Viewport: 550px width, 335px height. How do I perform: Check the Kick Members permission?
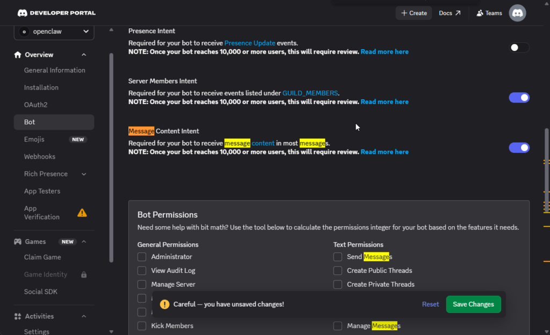pos(142,325)
